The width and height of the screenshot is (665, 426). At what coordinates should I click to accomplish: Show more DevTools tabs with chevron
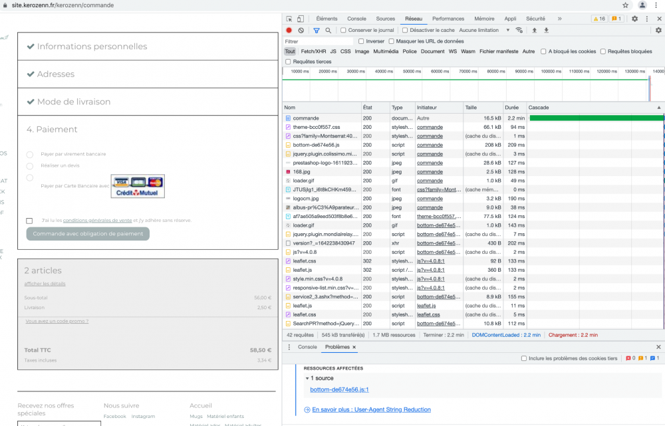pyautogui.click(x=559, y=19)
